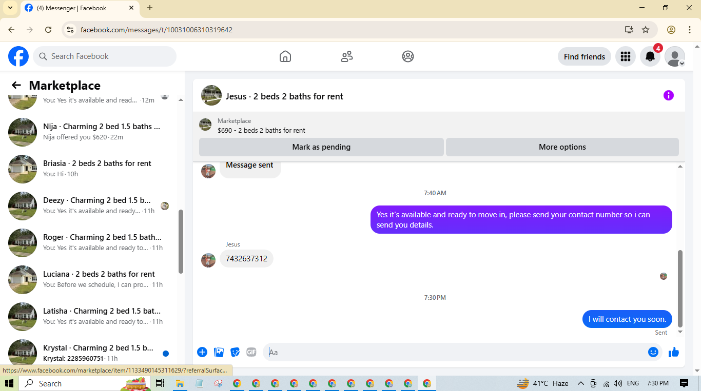Image resolution: width=701 pixels, height=391 pixels.
Task: Open the Chrome three-dot menu
Action: (690, 30)
